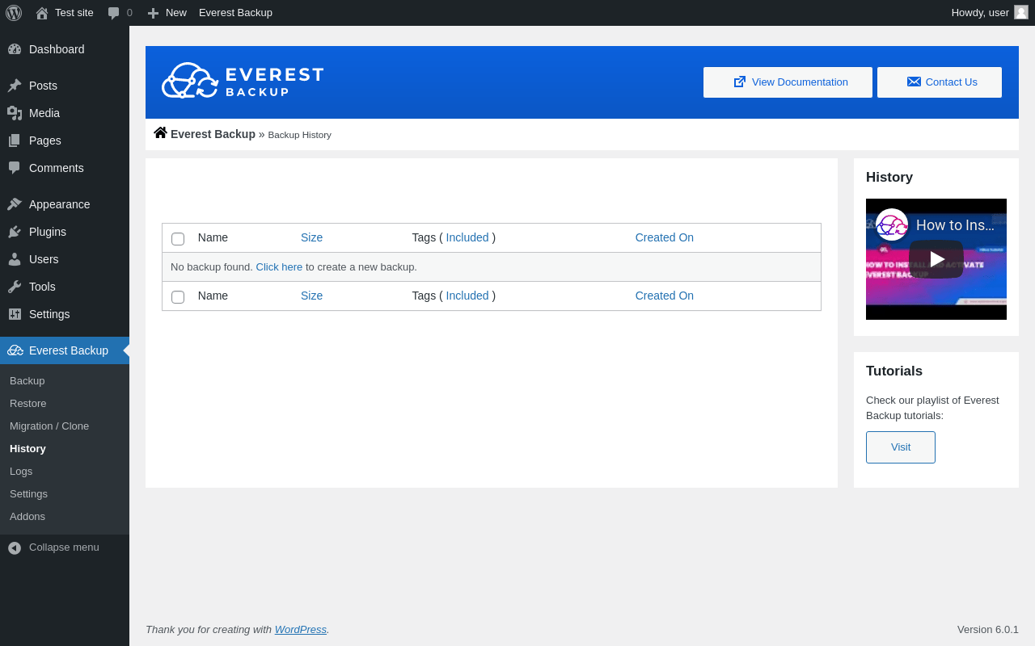Click the Appearance paintbrush icon
Image resolution: width=1035 pixels, height=646 pixels.
[15, 204]
